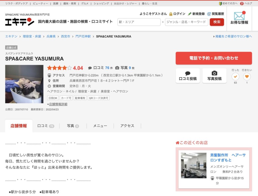Click the speech bubble icon beside 口コミ 76件

(90, 68)
